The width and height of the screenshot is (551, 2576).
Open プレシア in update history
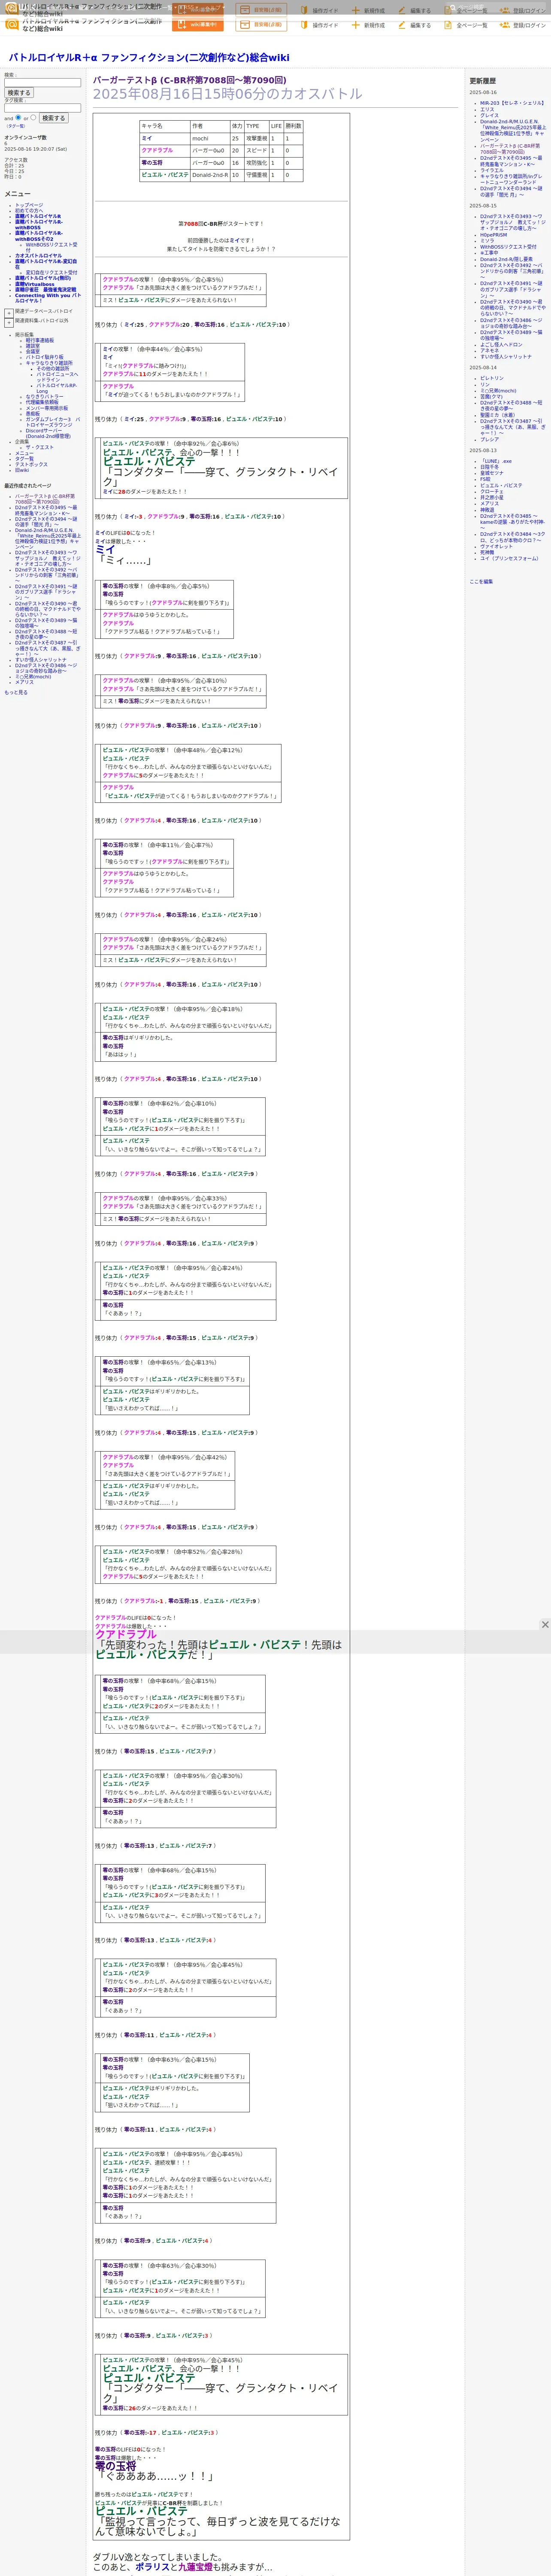click(x=489, y=440)
